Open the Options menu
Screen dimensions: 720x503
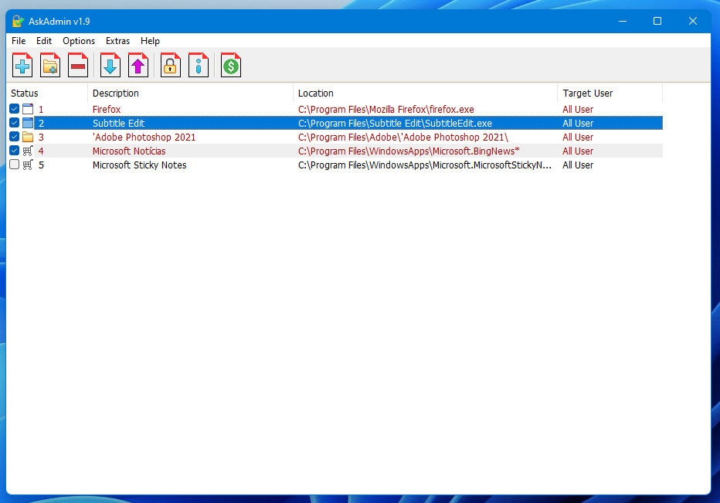point(79,41)
